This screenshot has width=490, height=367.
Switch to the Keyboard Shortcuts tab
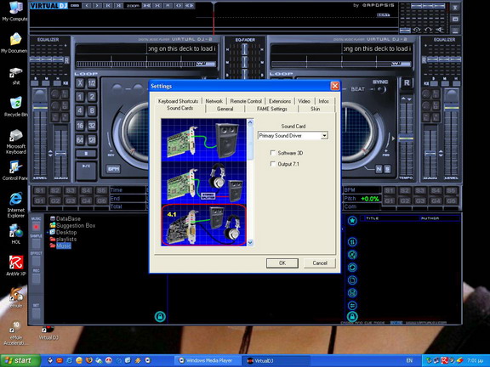[178, 101]
